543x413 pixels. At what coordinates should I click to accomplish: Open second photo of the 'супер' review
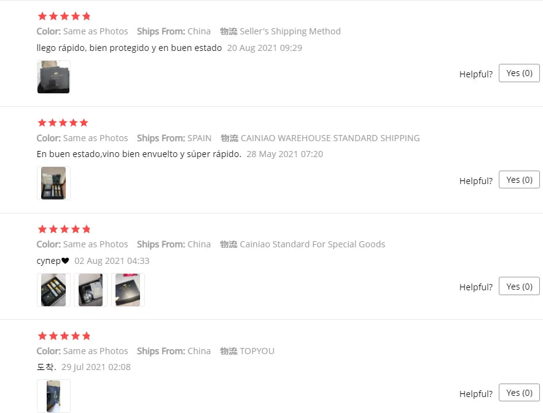(x=90, y=290)
